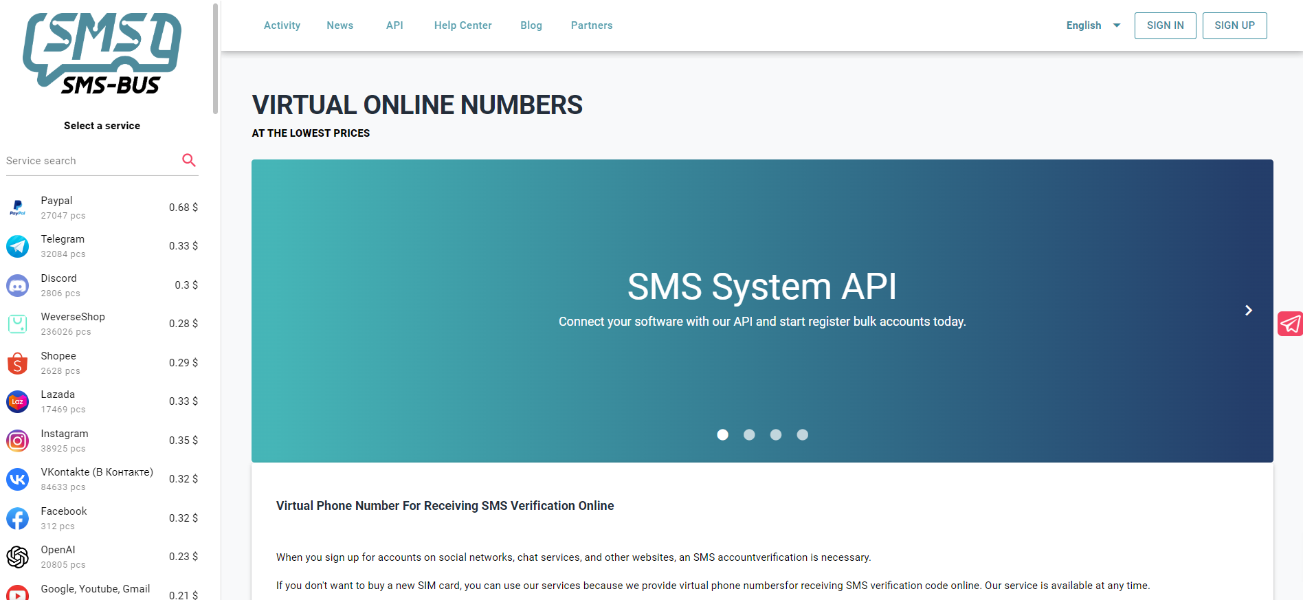Select the Facebook service icon

[x=17, y=518]
